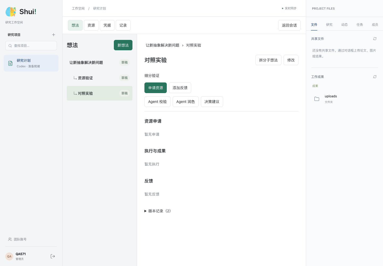Log out using the exit icon
The height and width of the screenshot is (266, 383).
point(53,256)
